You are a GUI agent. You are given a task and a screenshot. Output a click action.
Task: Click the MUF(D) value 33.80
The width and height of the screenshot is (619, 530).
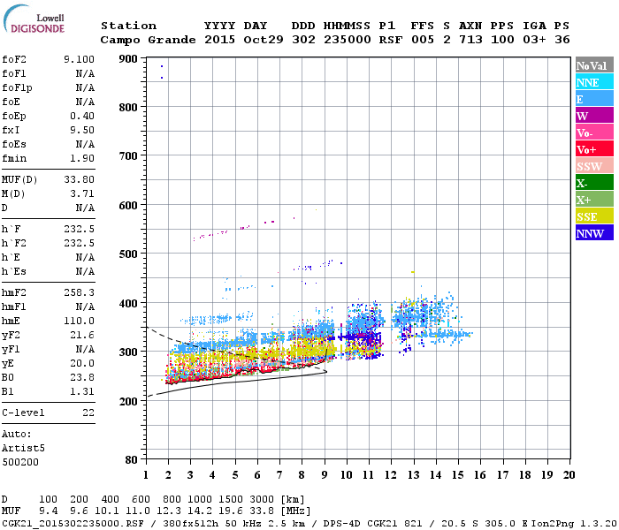(x=79, y=179)
